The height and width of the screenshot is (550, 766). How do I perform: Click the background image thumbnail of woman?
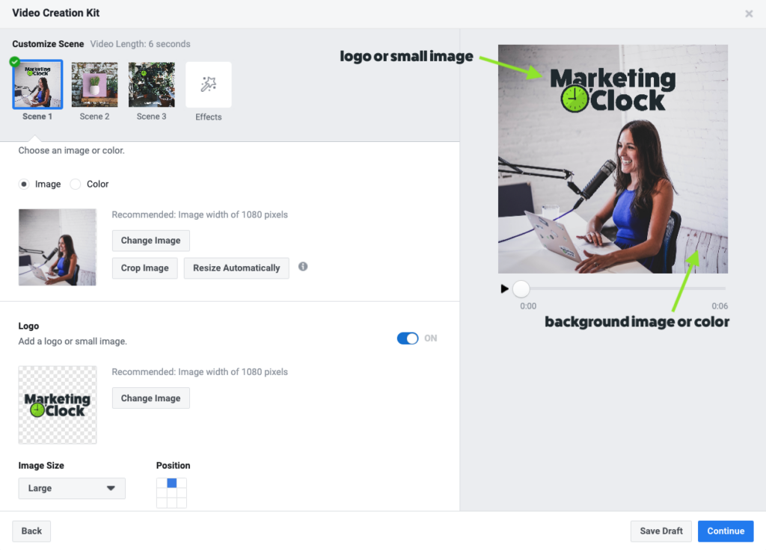[x=58, y=247]
